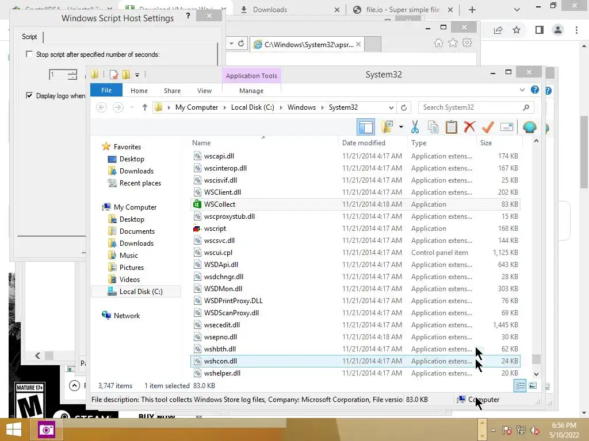Switch to details view using the status bar icon
The width and height of the screenshot is (589, 441).
pyautogui.click(x=520, y=386)
